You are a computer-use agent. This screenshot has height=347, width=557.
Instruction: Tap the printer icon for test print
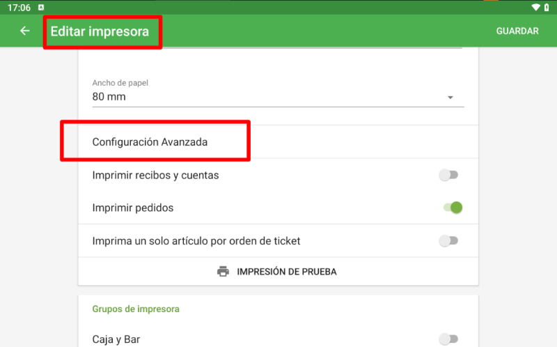(x=223, y=271)
